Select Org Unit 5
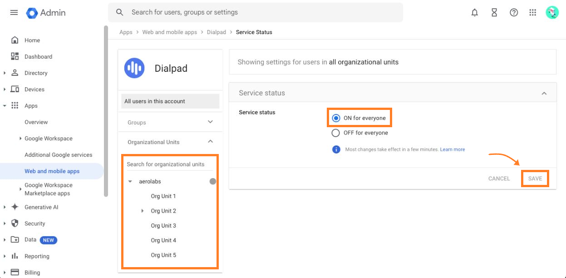This screenshot has height=278, width=566. click(x=163, y=255)
